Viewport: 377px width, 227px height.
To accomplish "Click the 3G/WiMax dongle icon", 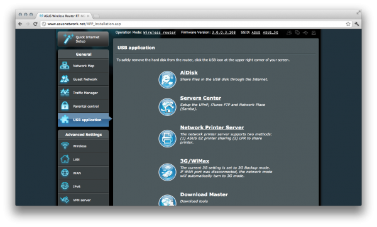I will [167, 172].
